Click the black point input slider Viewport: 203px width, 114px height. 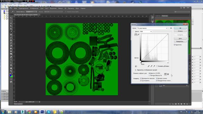pyautogui.click(x=141, y=63)
